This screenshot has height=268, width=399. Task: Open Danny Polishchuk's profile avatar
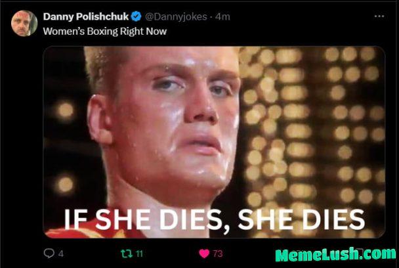tap(24, 23)
